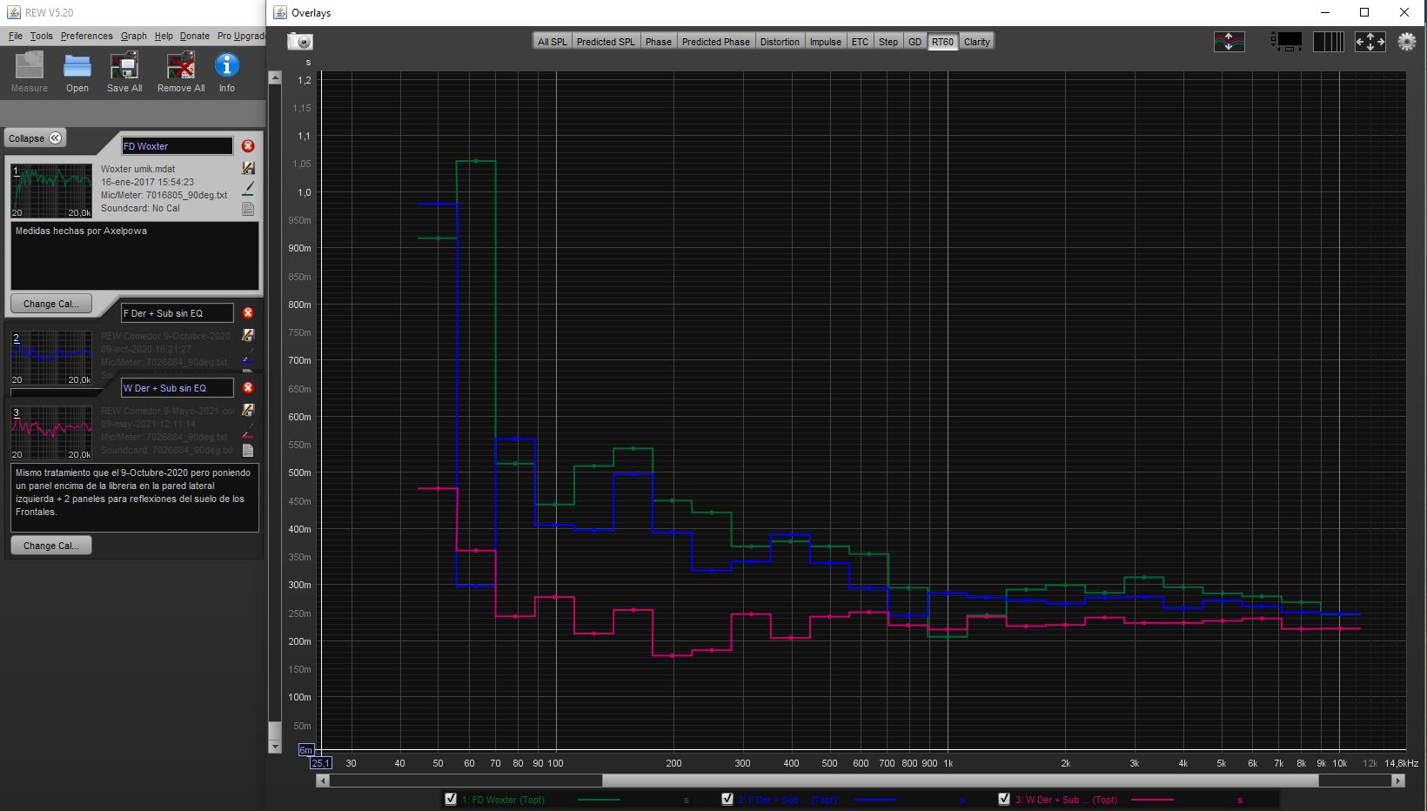Click vertical scrollbar up arrow
1427x811 pixels.
pos(275,77)
